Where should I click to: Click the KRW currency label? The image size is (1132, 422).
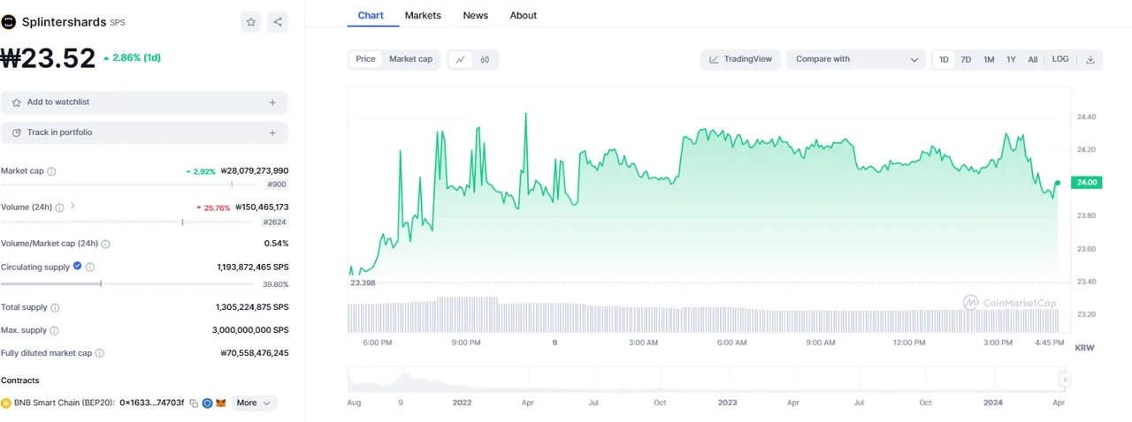(x=1084, y=348)
